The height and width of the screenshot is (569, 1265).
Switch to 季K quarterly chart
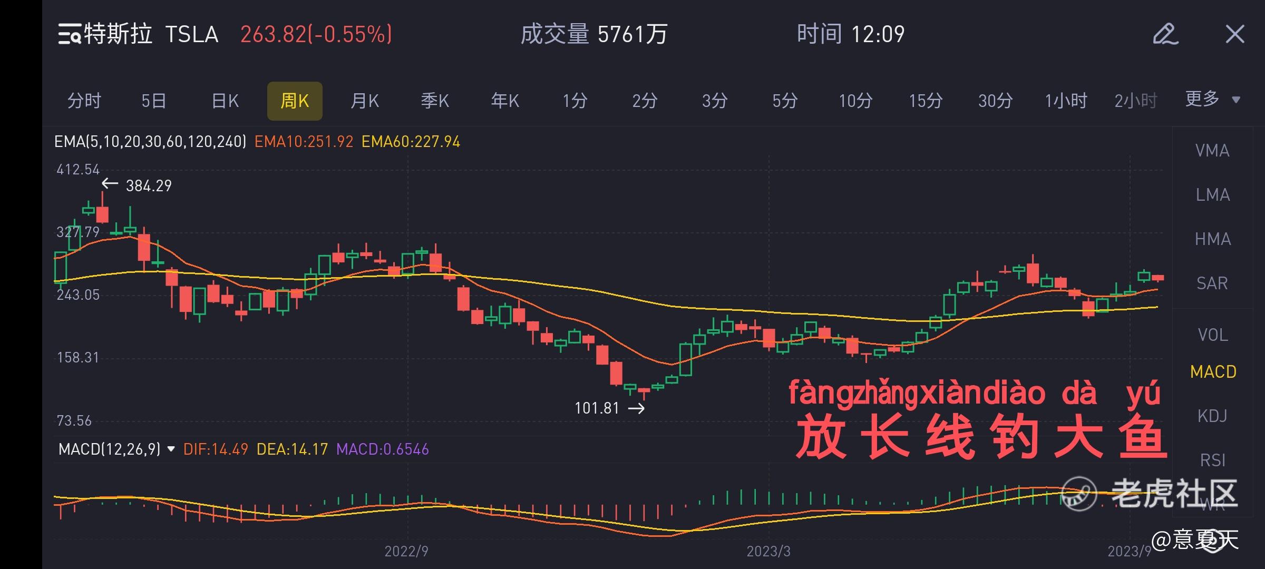[x=435, y=100]
